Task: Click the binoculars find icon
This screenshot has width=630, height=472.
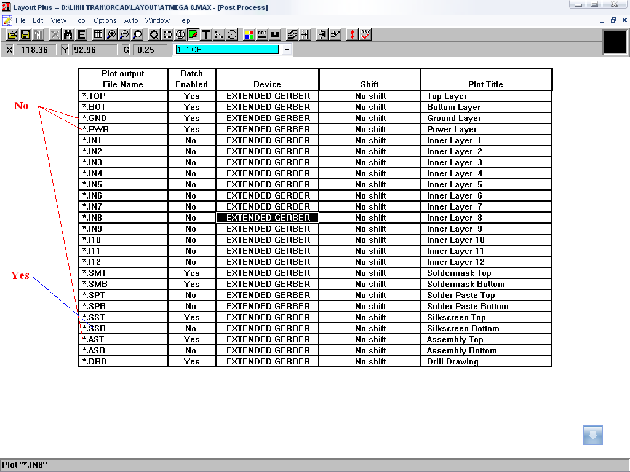Action: pyautogui.click(x=68, y=35)
